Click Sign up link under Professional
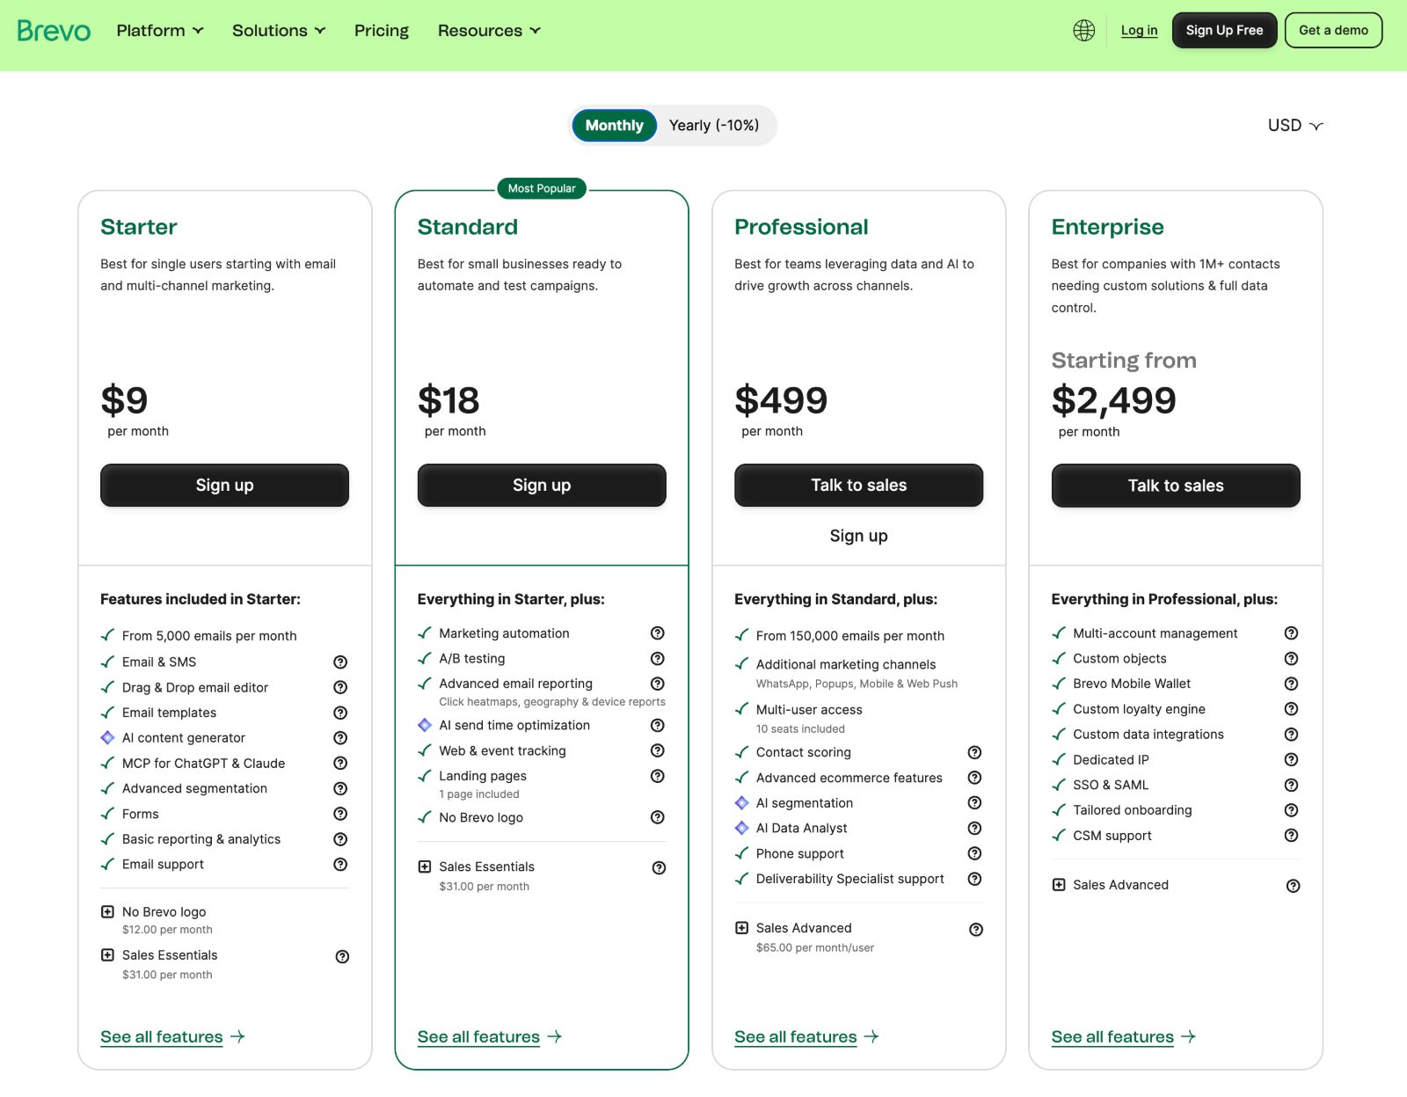Viewport: 1407px width, 1097px height. [858, 536]
